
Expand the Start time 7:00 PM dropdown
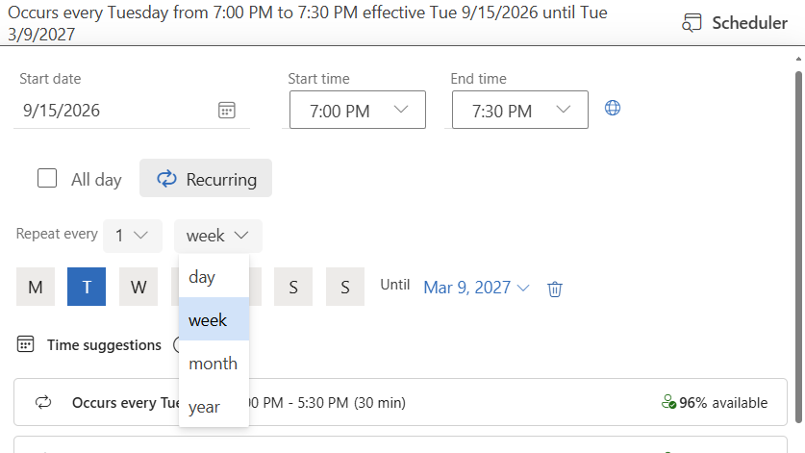pos(358,110)
